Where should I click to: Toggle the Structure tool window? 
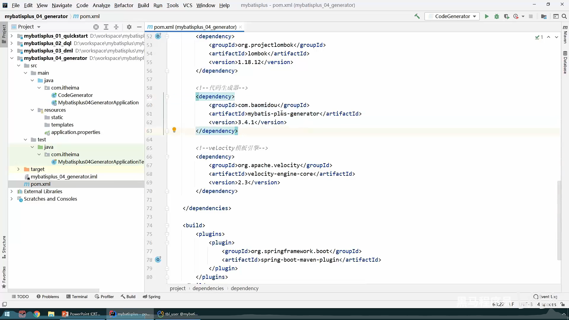click(4, 247)
